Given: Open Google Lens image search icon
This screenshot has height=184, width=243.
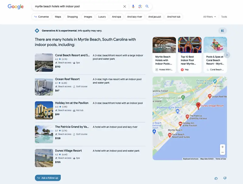Looking at the screenshot, I should [140, 6].
